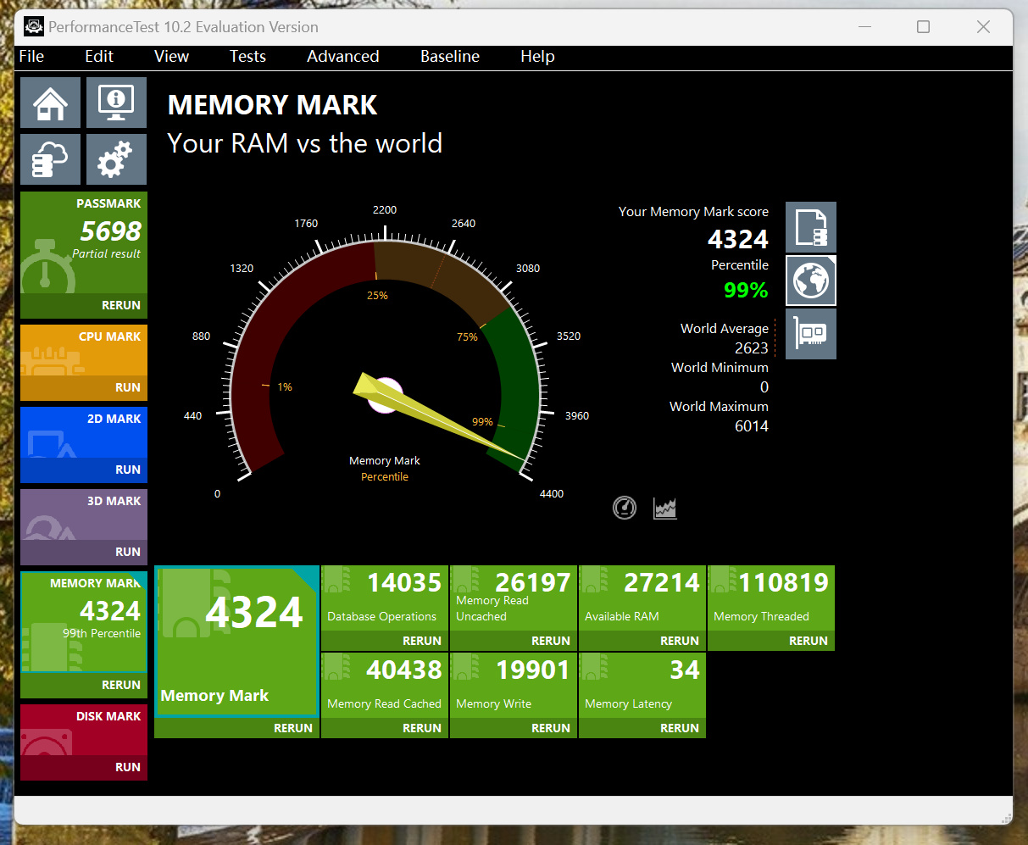Click the Memory Read Cached 40438 score
1028x845 pixels.
point(404,670)
